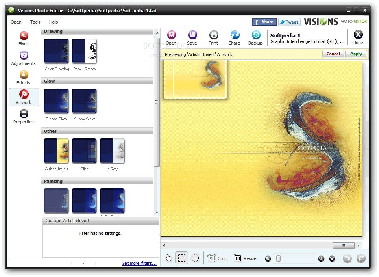The width and height of the screenshot is (379, 277).
Task: Select the third Painting filter thumbnail
Action: [112, 201]
